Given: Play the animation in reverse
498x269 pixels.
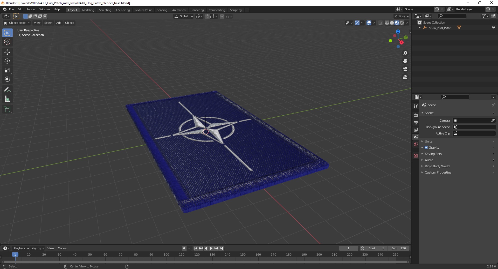Looking at the screenshot, I should pyautogui.click(x=206, y=248).
